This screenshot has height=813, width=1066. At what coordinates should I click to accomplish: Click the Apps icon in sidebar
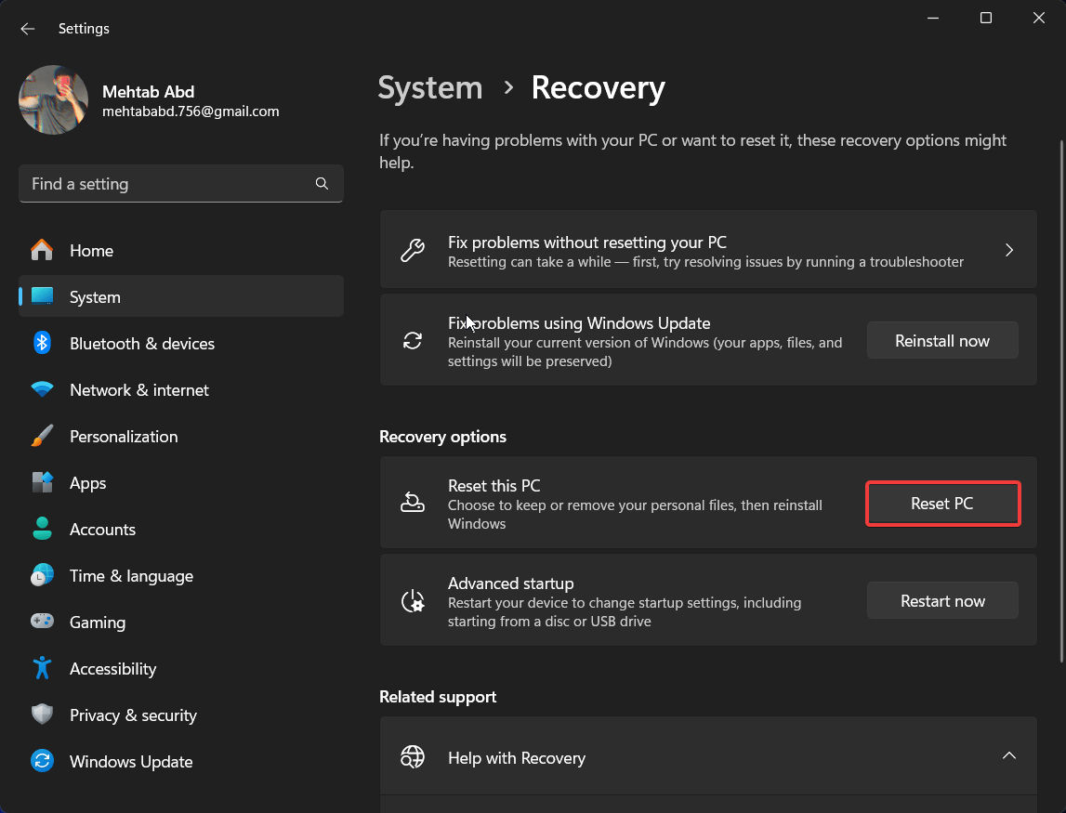click(x=42, y=482)
